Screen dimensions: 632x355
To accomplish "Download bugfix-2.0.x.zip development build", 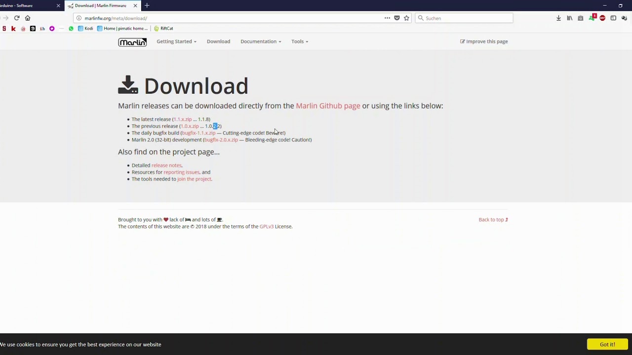I will 221,140.
